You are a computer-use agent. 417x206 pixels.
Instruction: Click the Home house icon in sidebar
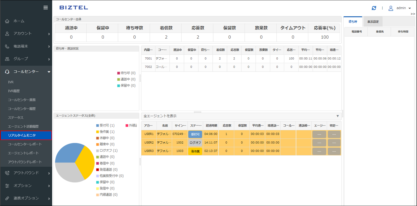tap(7, 21)
